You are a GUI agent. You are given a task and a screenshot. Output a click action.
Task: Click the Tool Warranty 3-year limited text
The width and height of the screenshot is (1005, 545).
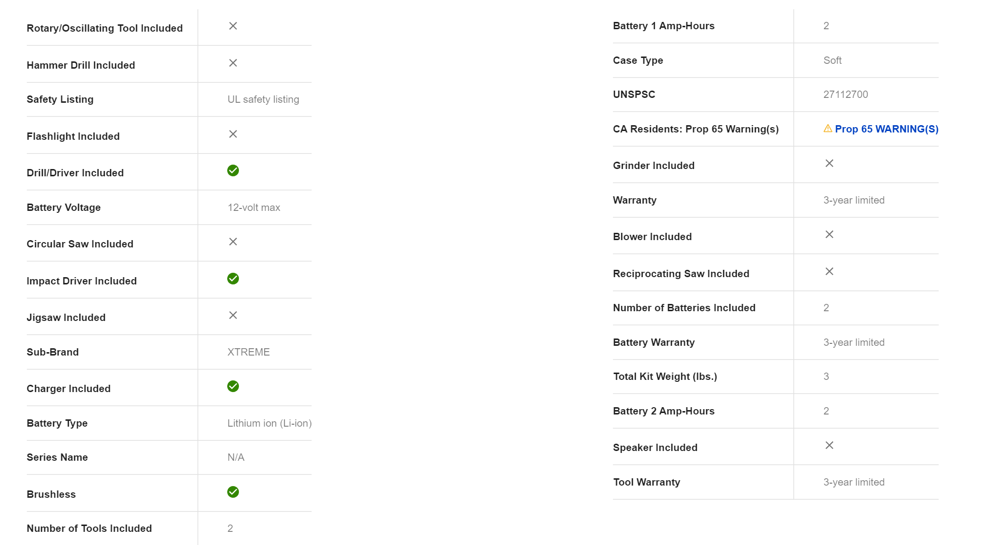pyautogui.click(x=853, y=482)
